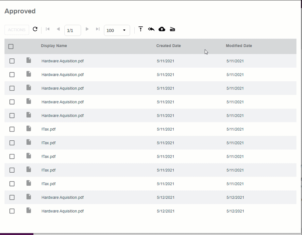Click the ACTIONS button

click(x=17, y=30)
